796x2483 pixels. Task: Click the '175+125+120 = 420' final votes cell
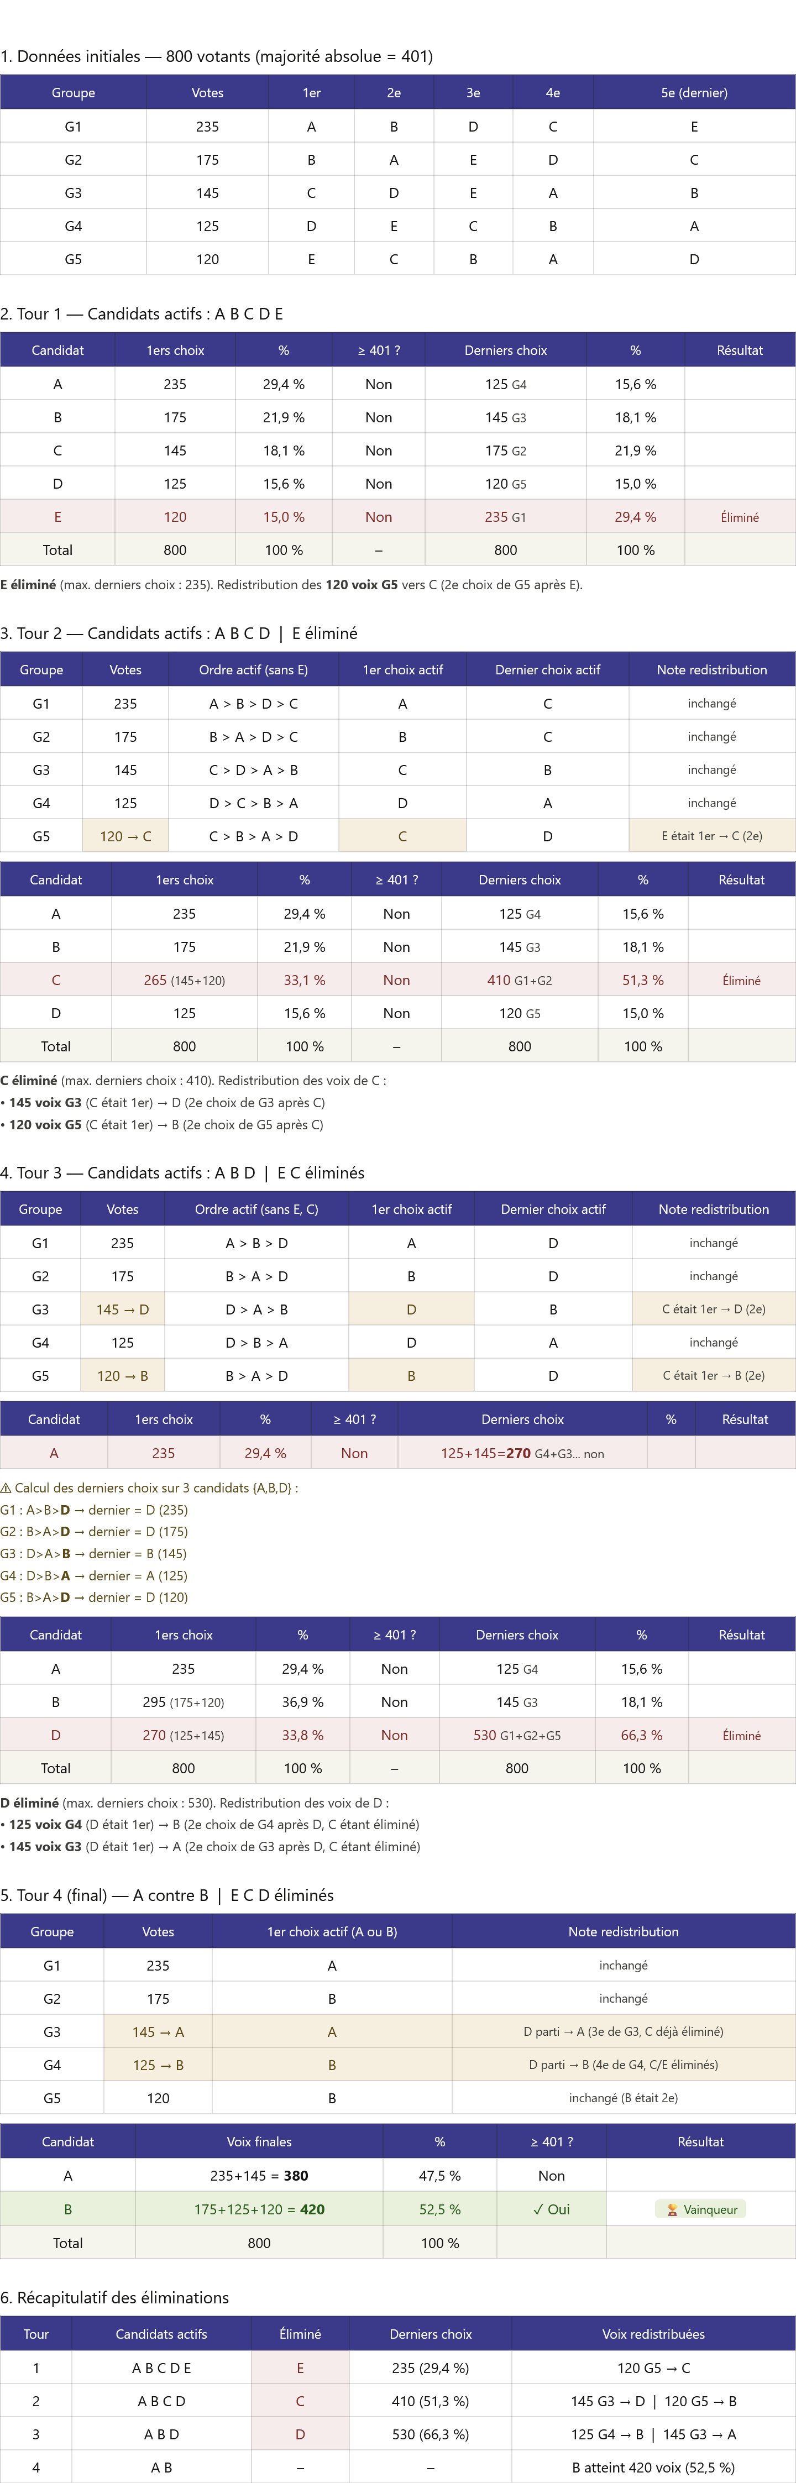pyautogui.click(x=259, y=2209)
